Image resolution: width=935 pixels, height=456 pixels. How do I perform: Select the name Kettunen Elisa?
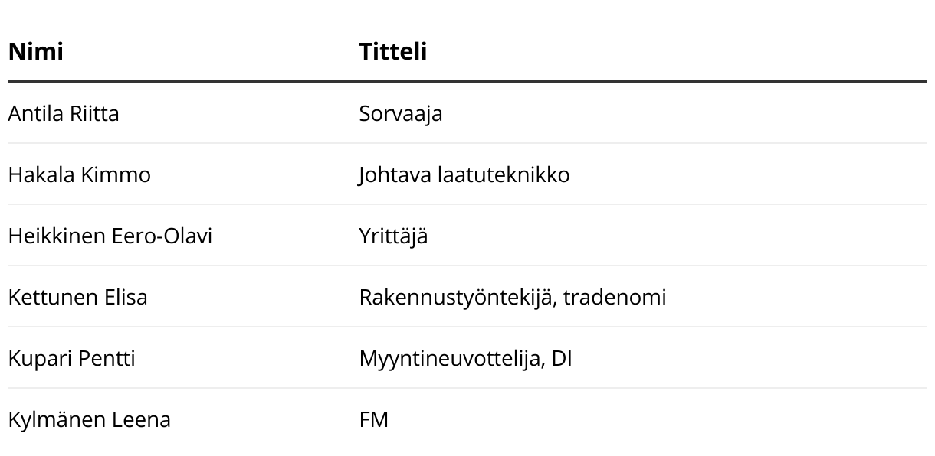[77, 297]
